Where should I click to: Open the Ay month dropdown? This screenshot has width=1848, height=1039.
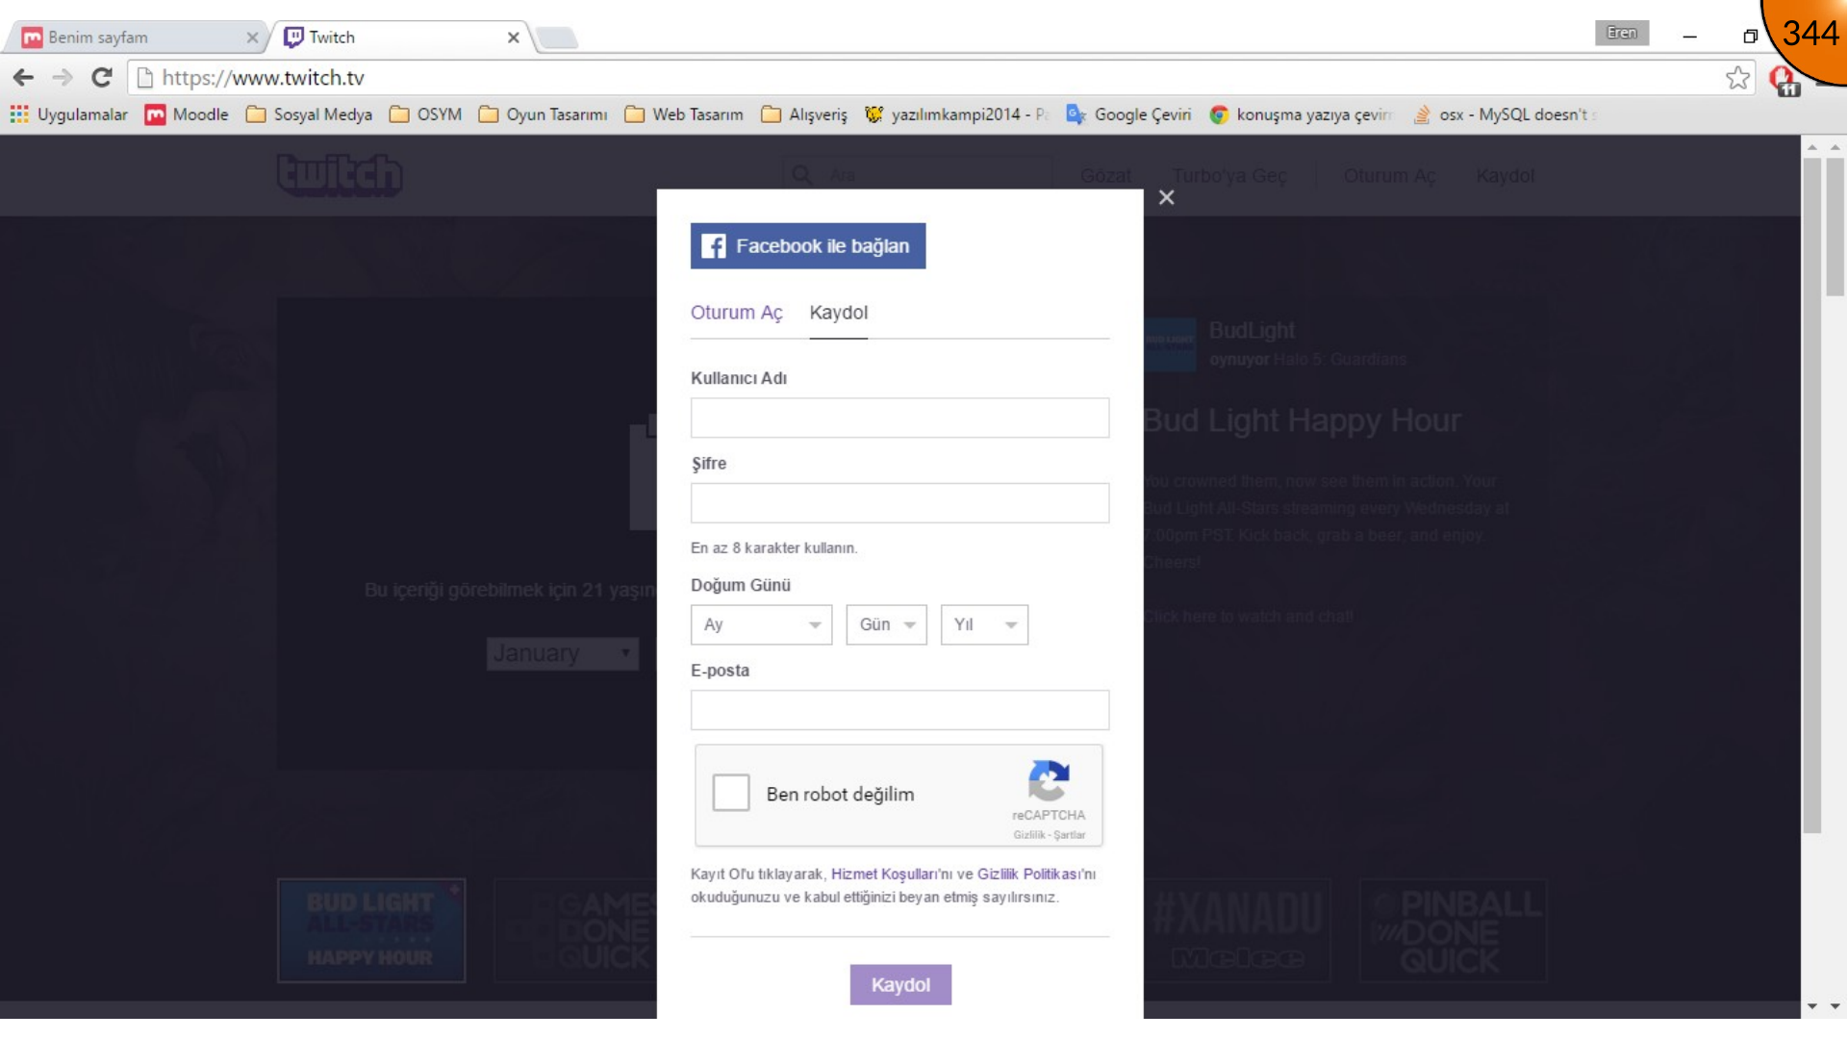pos(761,624)
